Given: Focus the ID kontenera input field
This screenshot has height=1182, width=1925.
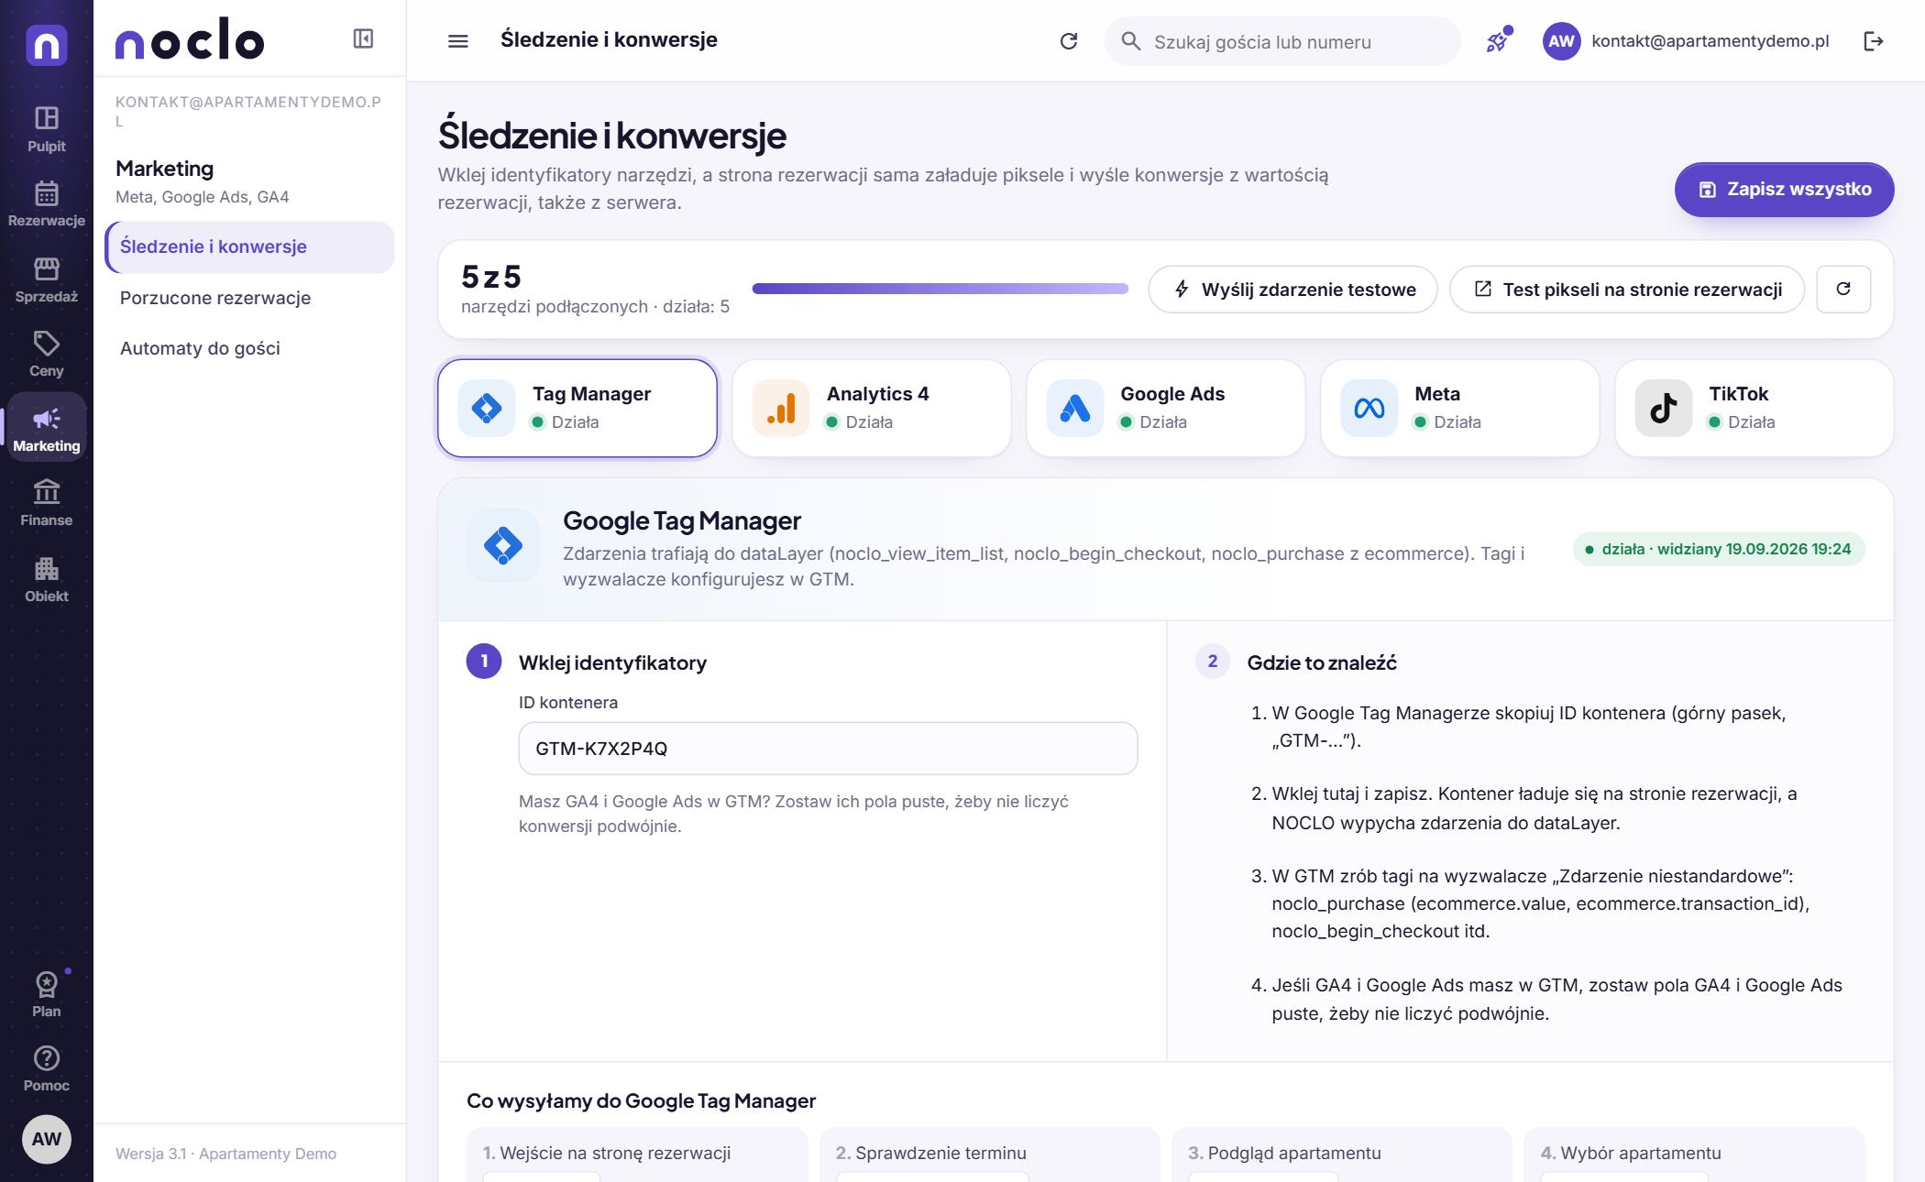Looking at the screenshot, I should (x=829, y=749).
